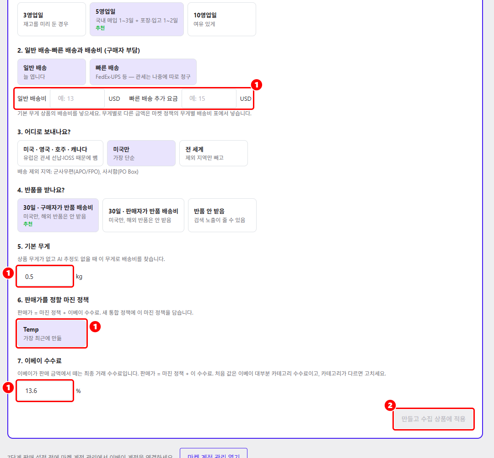Click the 기본 무게 상품의 배송비 help text
The width and height of the screenshot is (494, 458).
[x=134, y=113]
